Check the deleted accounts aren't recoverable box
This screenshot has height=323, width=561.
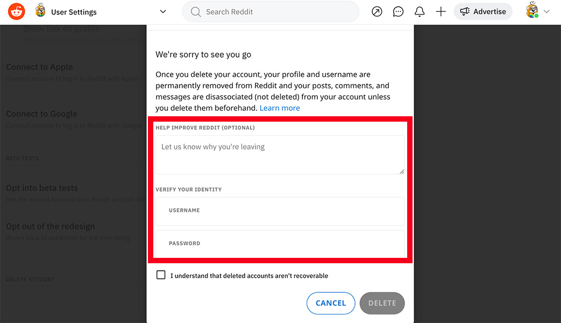(x=161, y=275)
